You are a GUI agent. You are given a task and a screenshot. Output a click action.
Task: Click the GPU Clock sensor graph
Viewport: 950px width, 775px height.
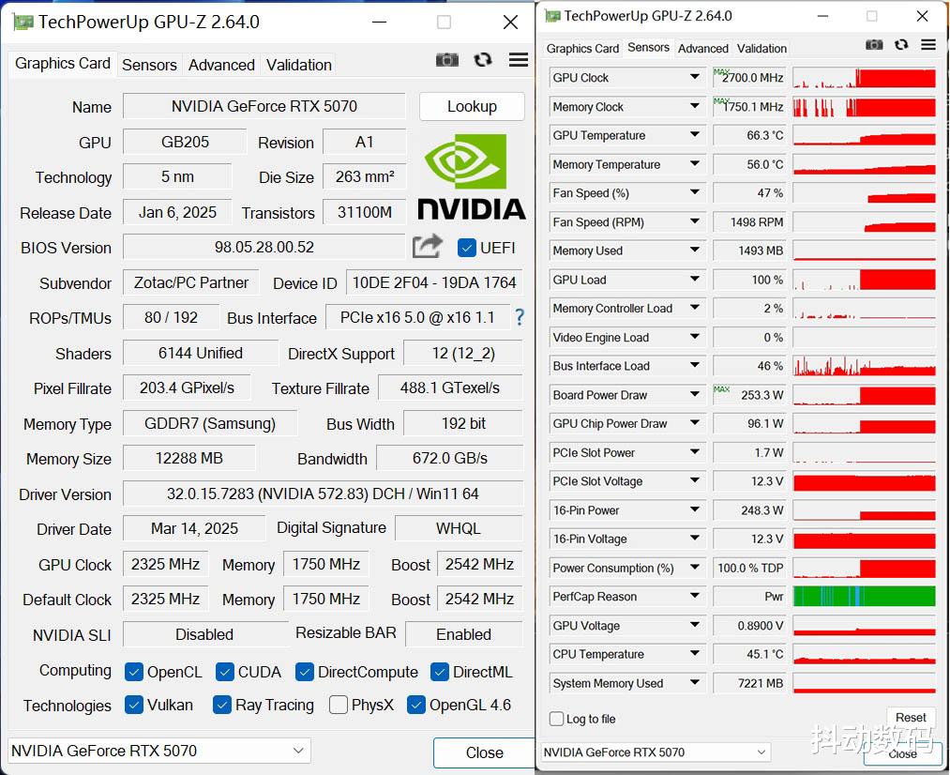click(x=864, y=78)
